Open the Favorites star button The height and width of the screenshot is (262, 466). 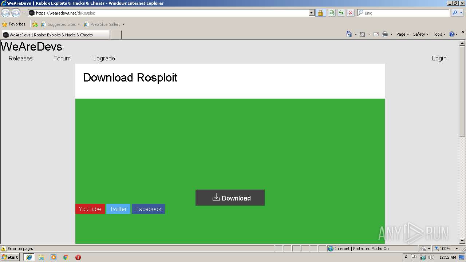(x=13, y=24)
